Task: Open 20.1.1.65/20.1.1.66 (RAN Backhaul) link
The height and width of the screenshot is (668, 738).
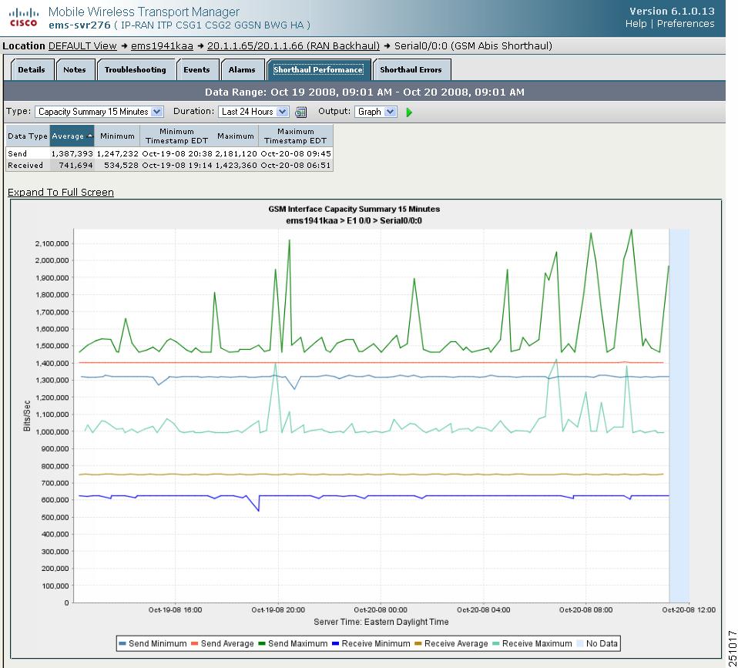Action: 294,45
